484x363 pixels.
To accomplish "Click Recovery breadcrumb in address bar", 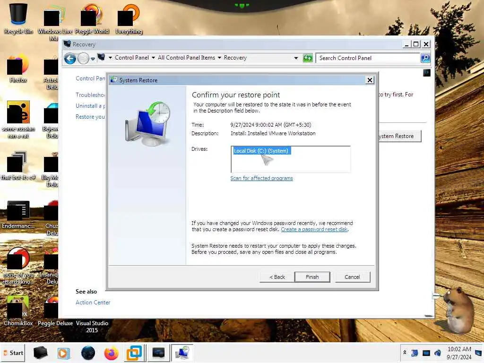I will click(235, 58).
